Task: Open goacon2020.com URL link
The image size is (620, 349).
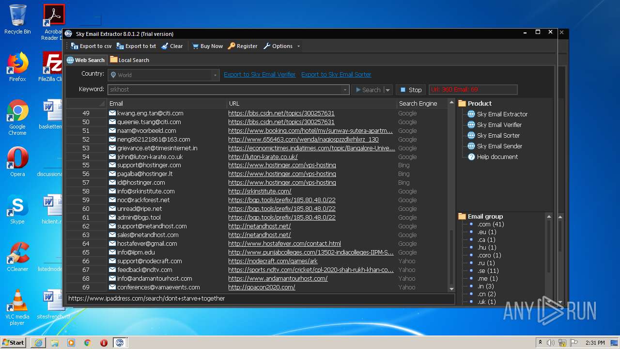Action: point(262,287)
